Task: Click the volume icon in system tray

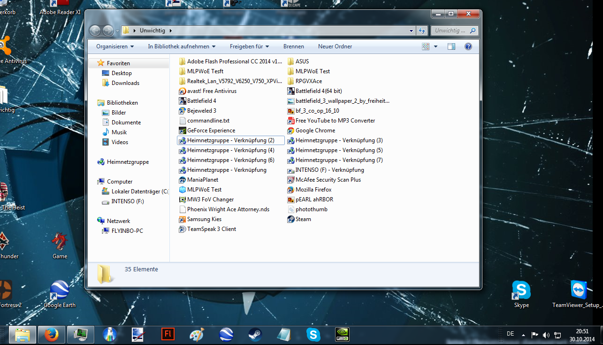Action: click(546, 335)
